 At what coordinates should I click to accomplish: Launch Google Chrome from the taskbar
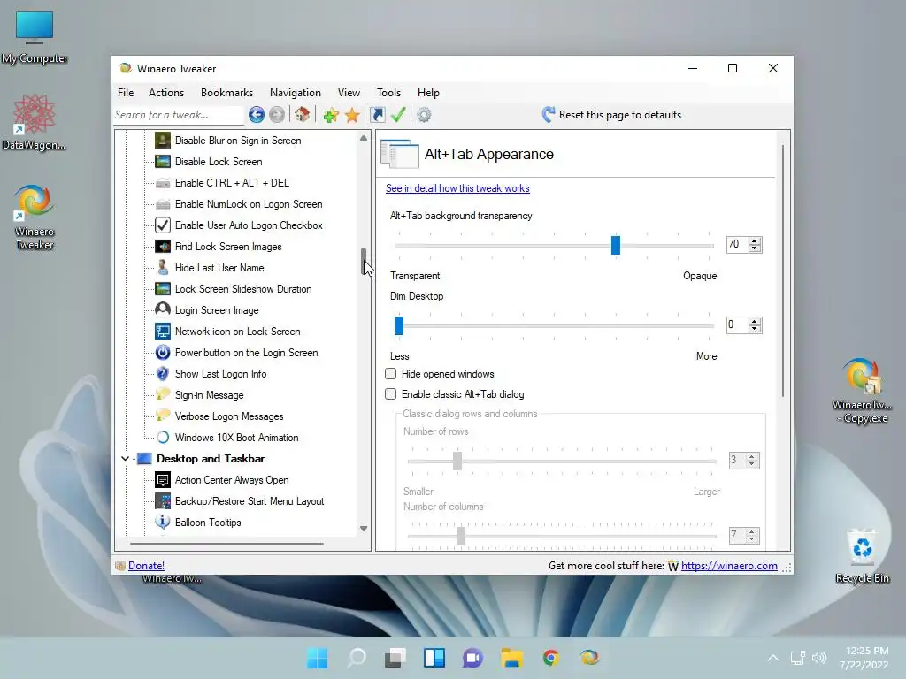click(x=550, y=658)
